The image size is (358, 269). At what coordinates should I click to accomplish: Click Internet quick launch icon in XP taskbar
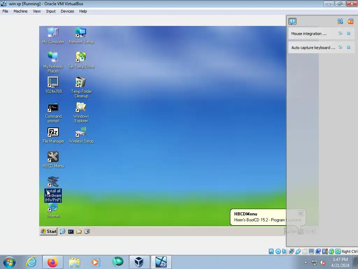click(63, 232)
